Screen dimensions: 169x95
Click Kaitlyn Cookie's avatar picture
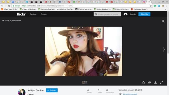22,92
